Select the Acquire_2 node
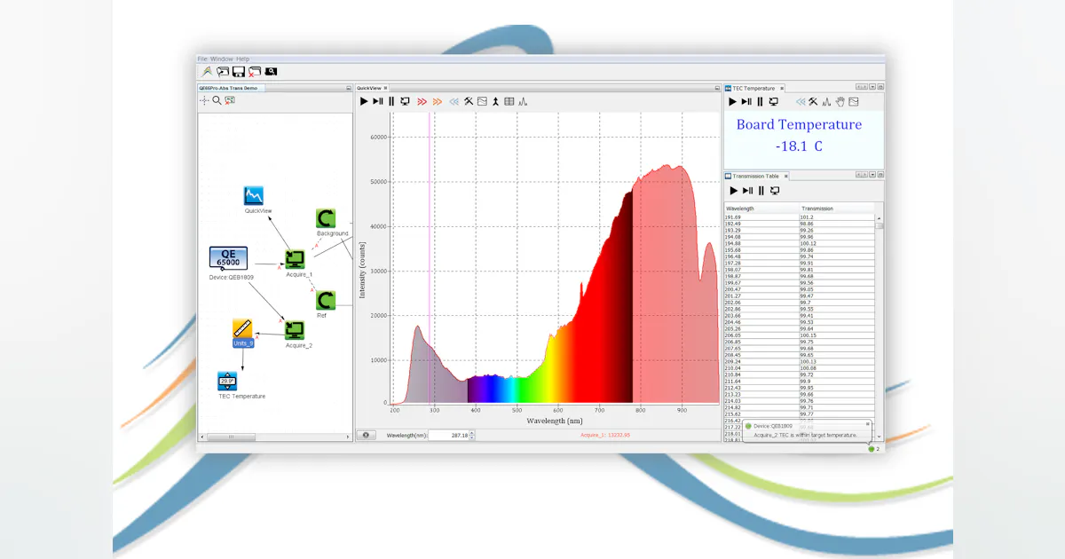This screenshot has height=559, width=1065. coord(295,330)
